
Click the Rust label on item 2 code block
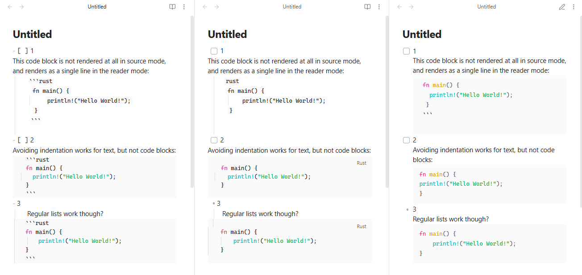pos(362,163)
